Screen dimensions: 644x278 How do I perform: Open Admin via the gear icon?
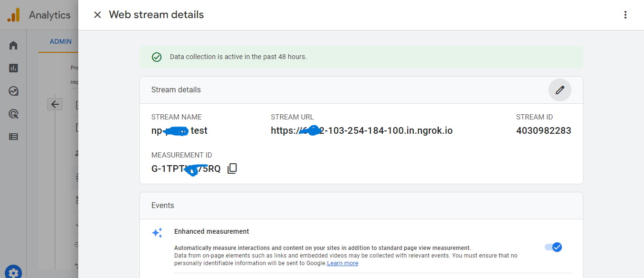click(x=13, y=272)
